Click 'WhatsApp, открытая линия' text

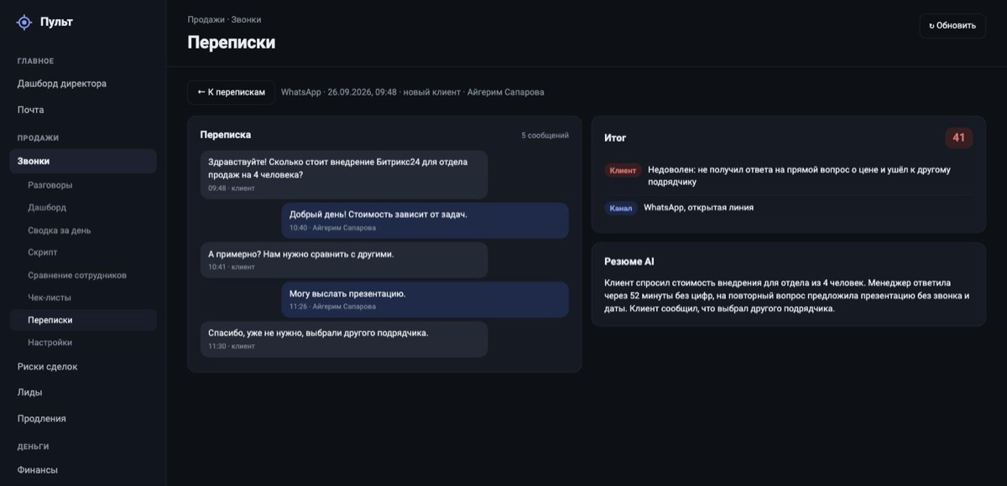click(698, 208)
